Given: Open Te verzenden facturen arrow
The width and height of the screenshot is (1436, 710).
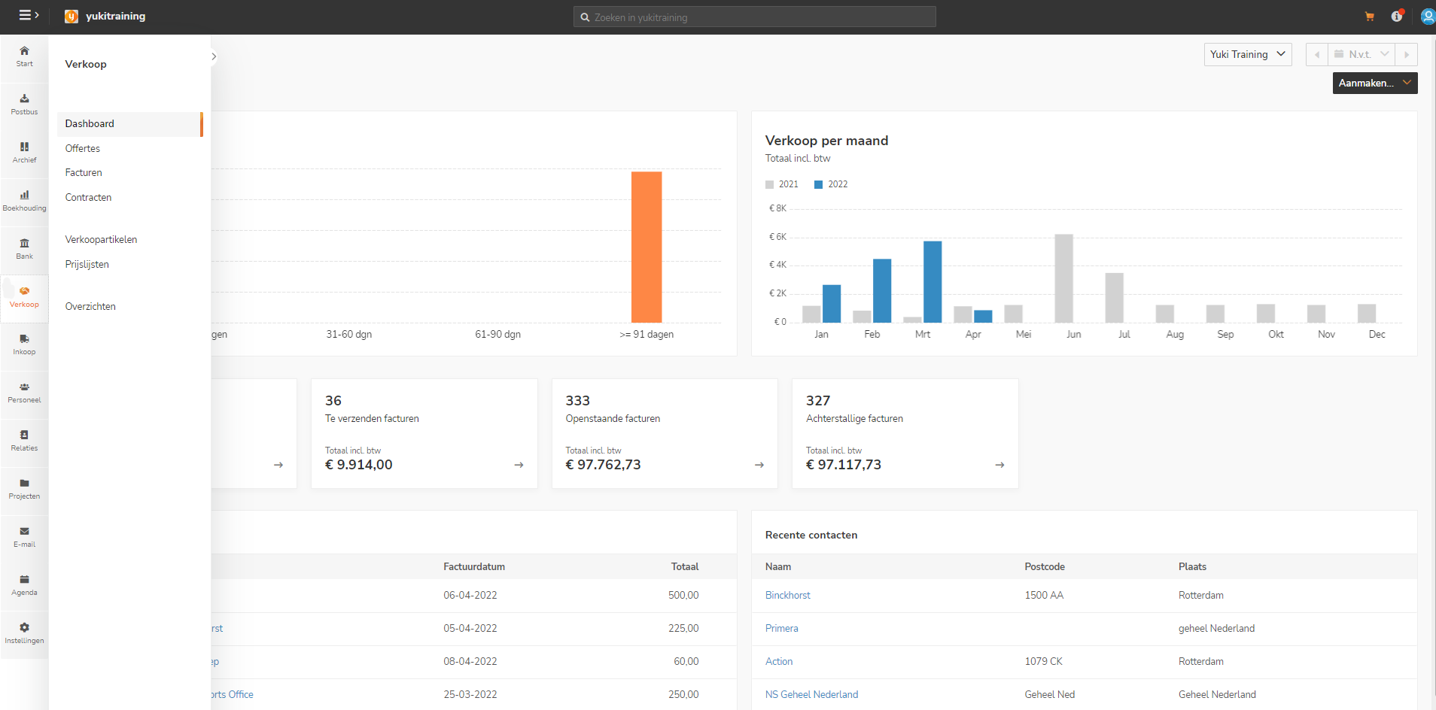Looking at the screenshot, I should [519, 465].
